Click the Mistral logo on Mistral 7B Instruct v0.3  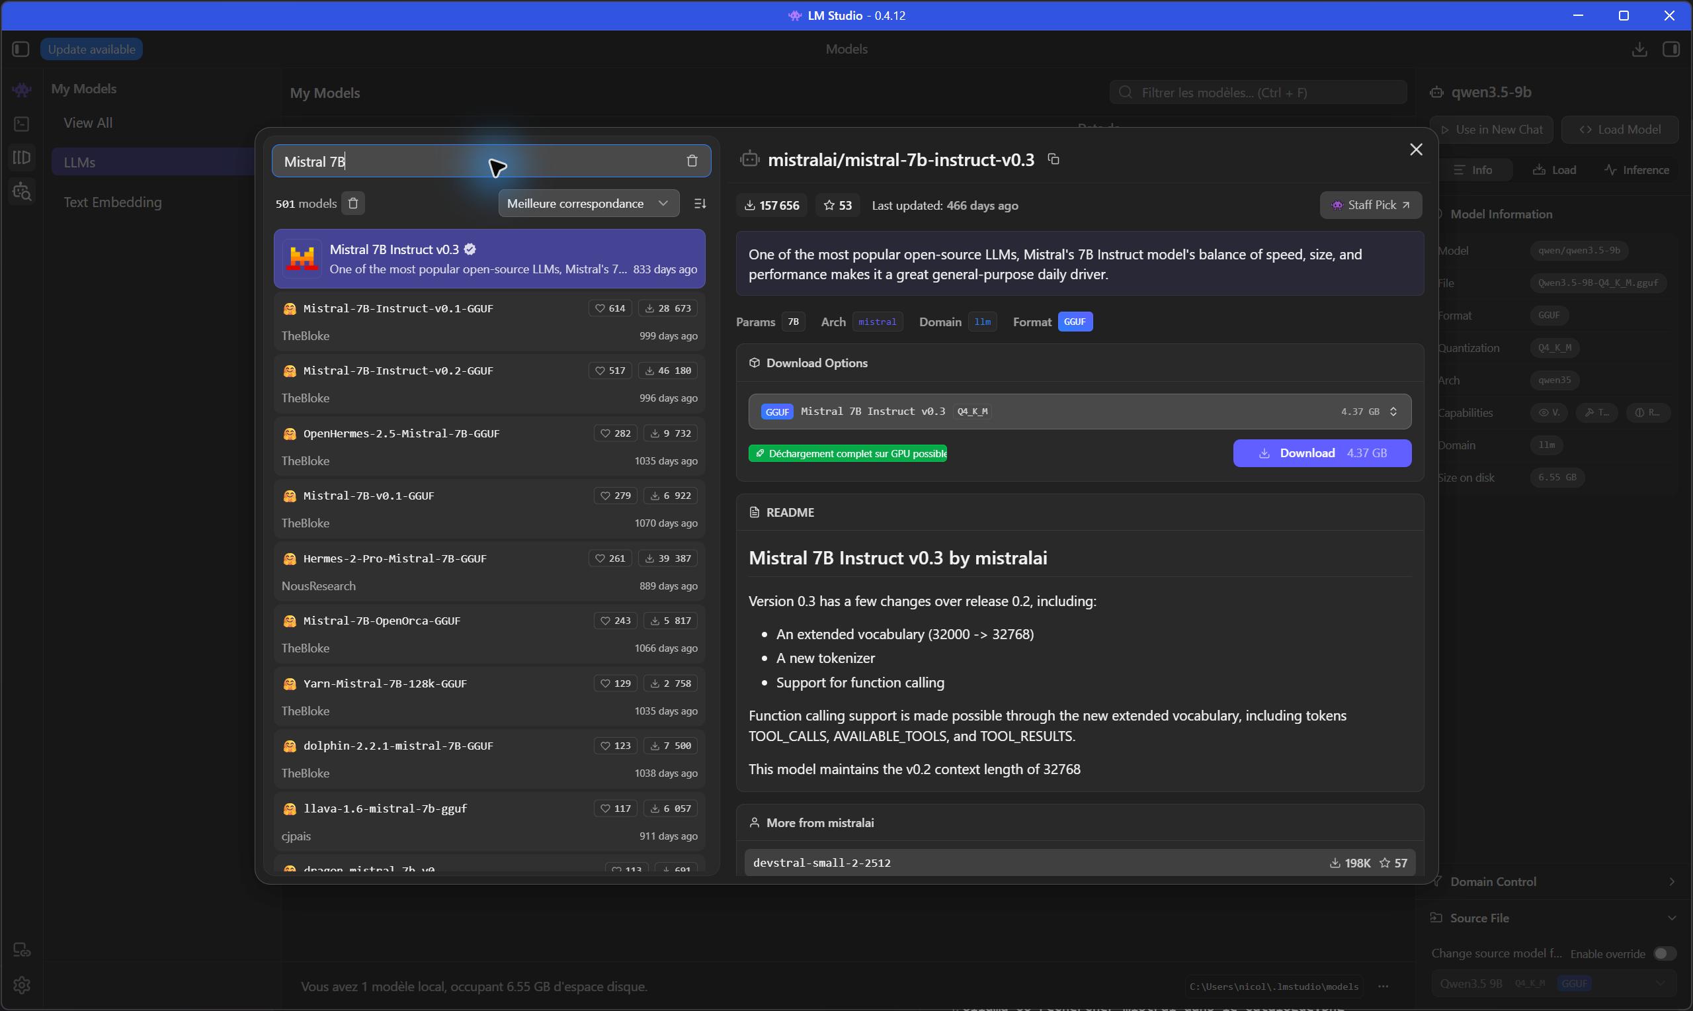point(302,258)
